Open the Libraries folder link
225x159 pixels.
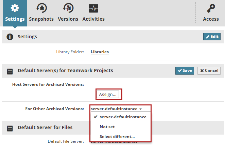[100, 52]
